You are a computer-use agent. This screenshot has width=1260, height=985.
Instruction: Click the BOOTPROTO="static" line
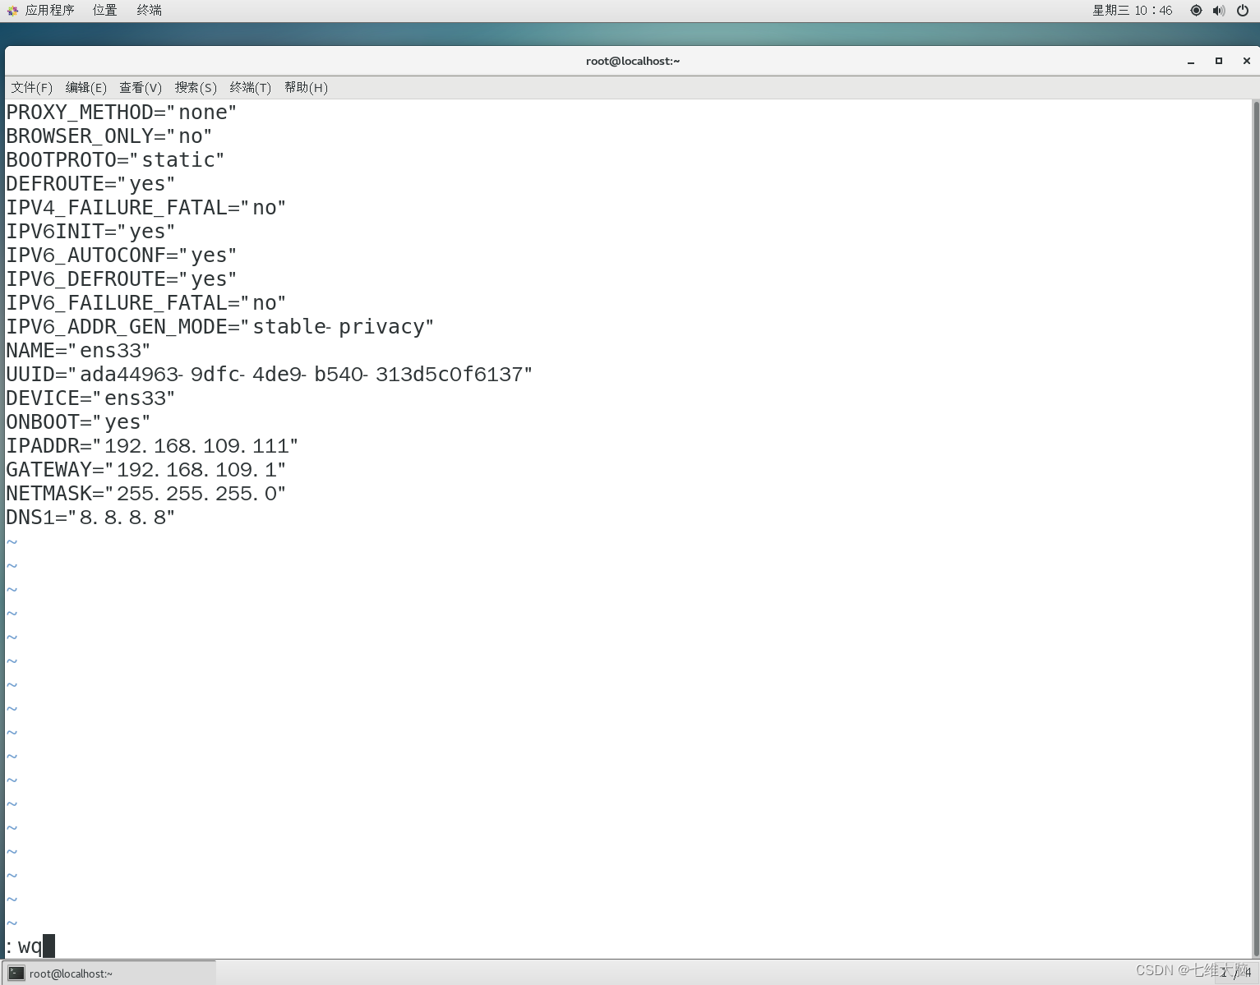(115, 160)
